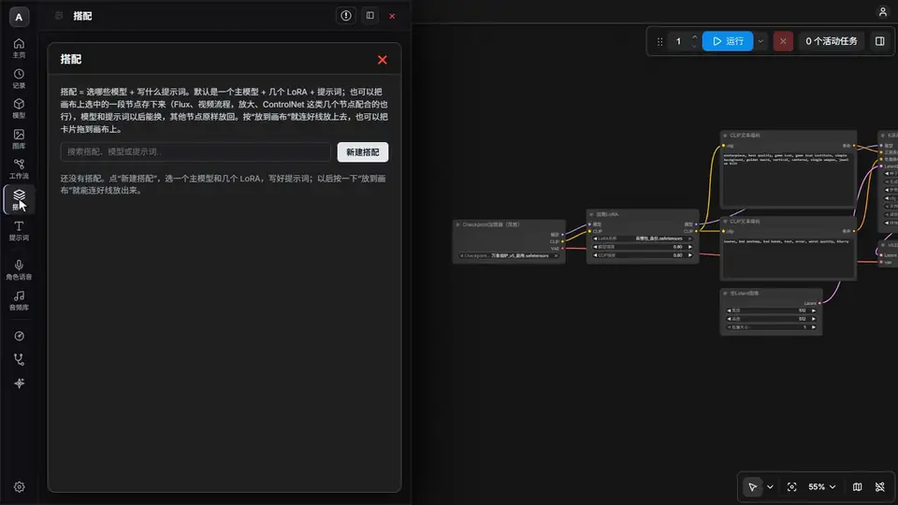Open the 记录 history sidebar icon

tap(19, 79)
